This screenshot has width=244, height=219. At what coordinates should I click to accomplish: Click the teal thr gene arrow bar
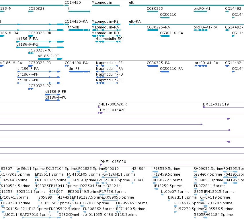[x=79, y=11]
